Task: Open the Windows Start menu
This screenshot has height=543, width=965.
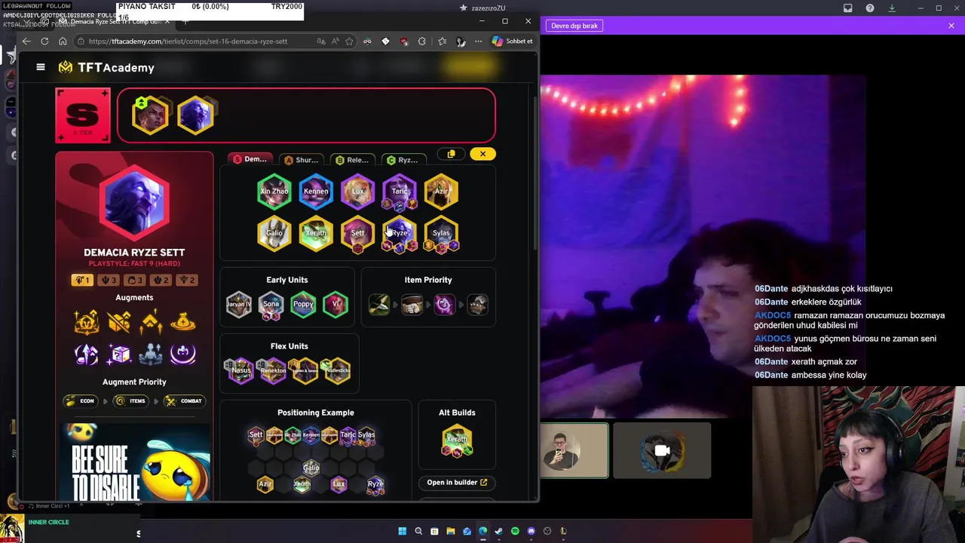Action: [x=402, y=531]
